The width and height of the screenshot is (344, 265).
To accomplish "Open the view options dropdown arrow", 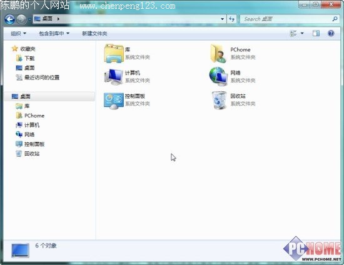I will tap(302, 33).
